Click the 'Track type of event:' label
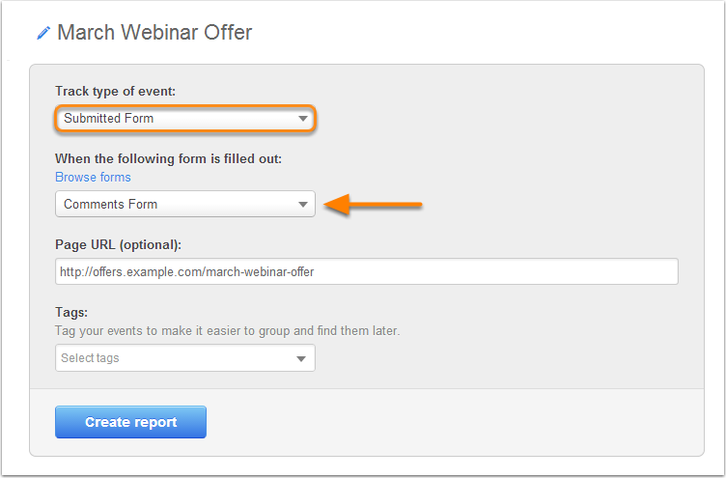 point(115,91)
